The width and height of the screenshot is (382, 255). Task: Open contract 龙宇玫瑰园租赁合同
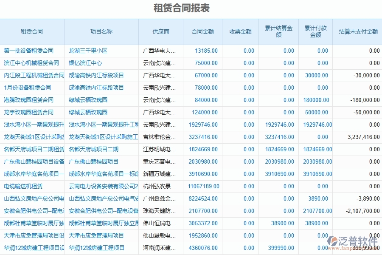[29, 112]
